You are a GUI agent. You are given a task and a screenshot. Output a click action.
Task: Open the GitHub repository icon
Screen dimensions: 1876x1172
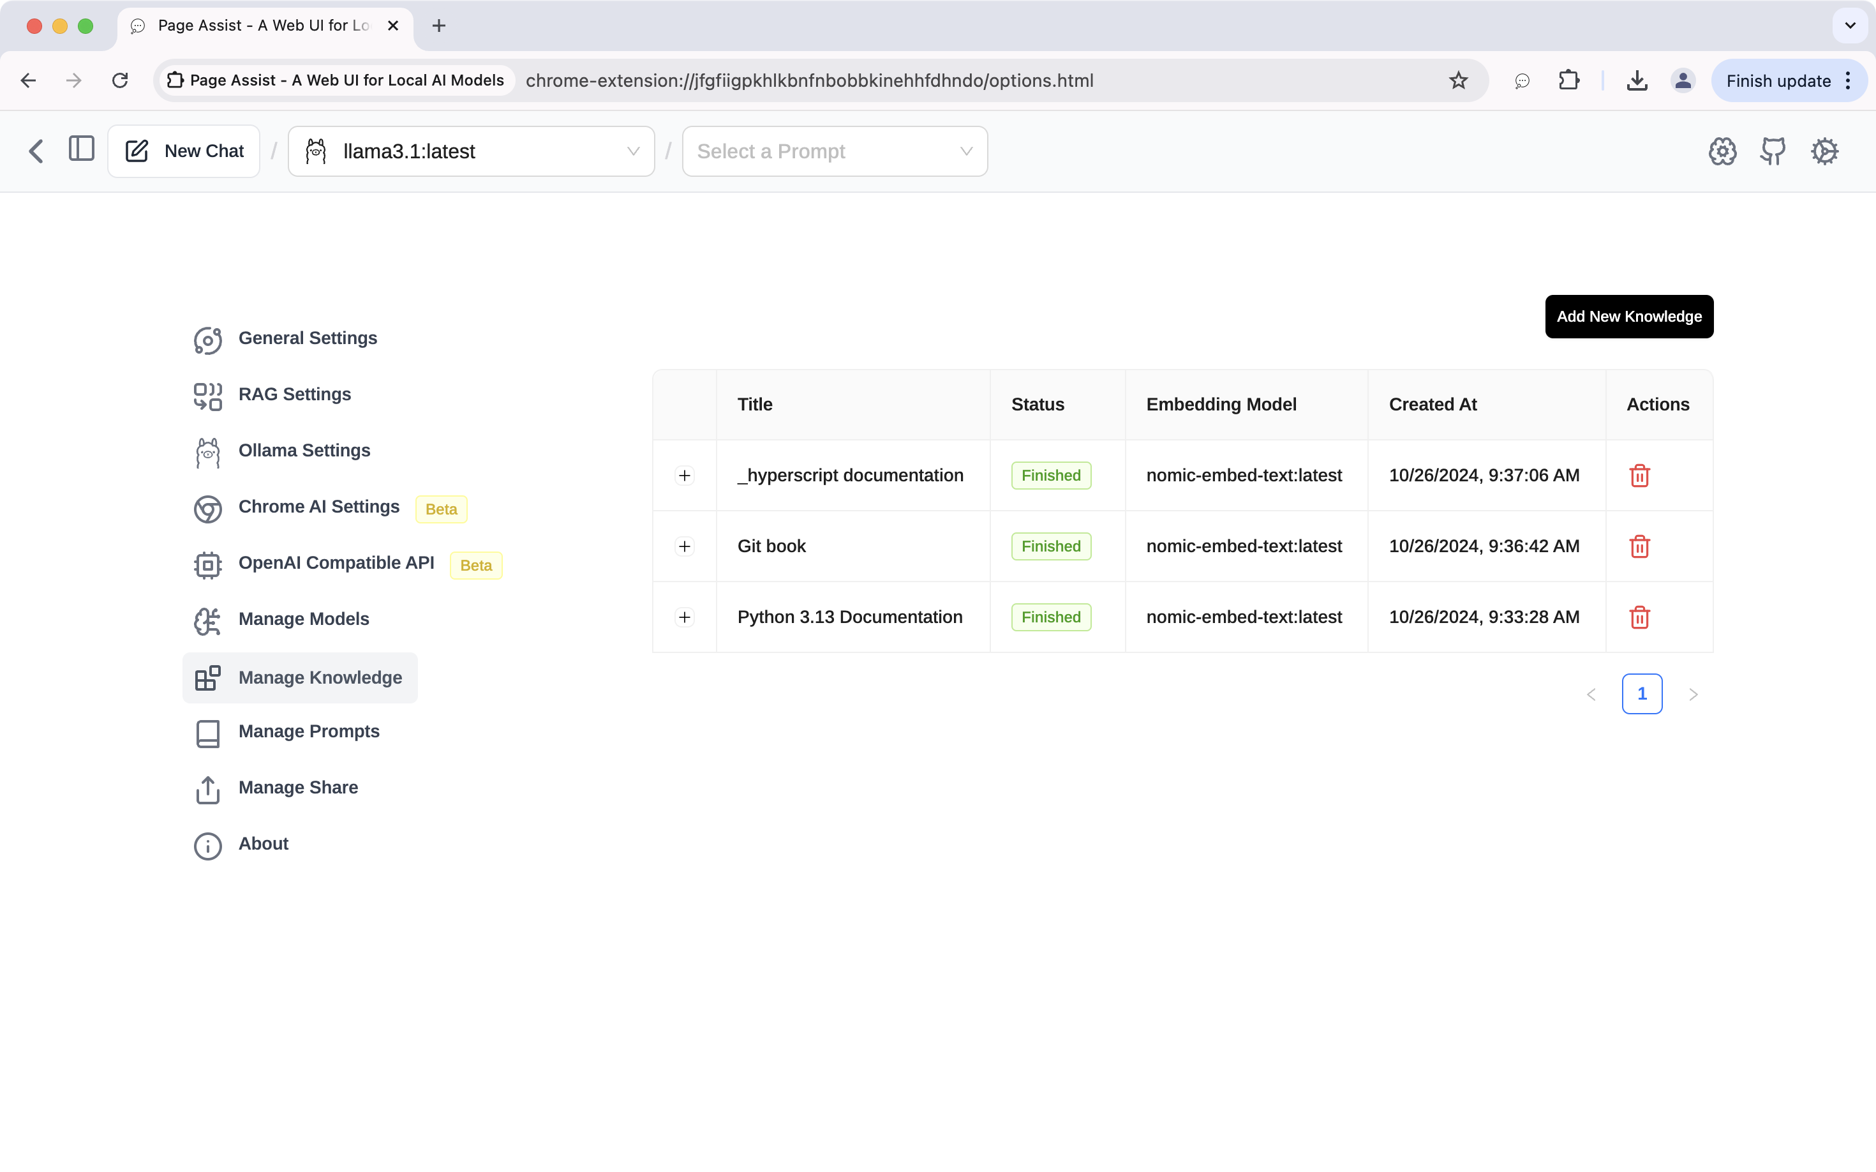coord(1772,151)
